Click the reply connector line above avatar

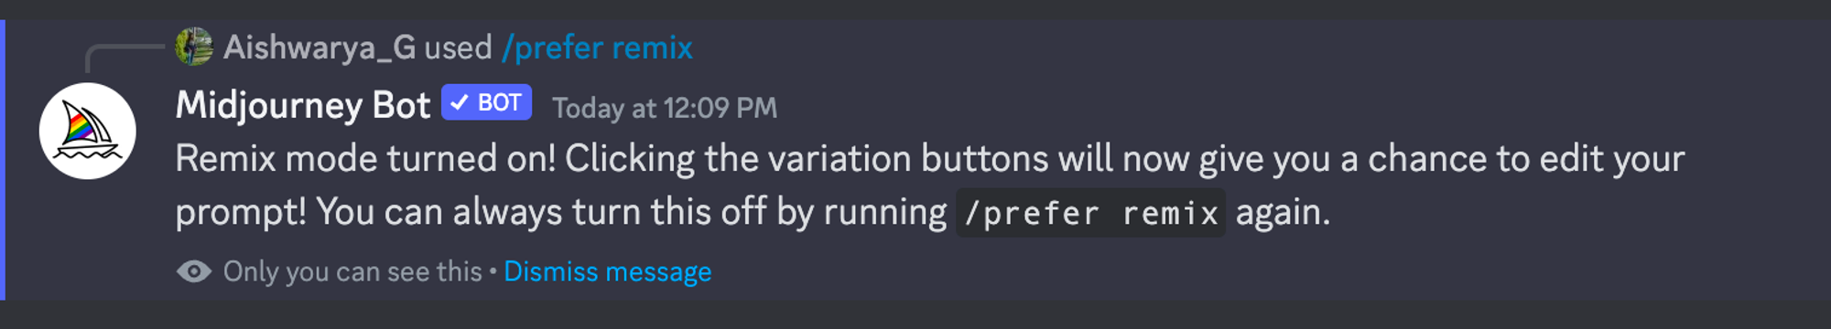(124, 57)
